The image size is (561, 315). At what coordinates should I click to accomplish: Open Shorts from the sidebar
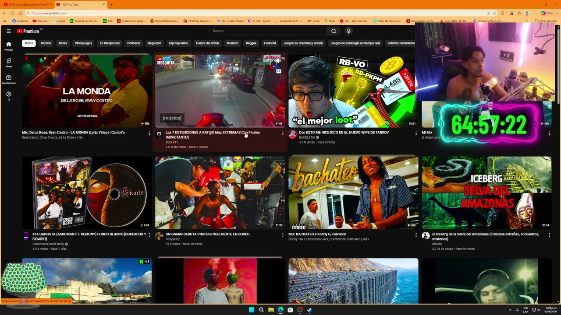[8, 63]
